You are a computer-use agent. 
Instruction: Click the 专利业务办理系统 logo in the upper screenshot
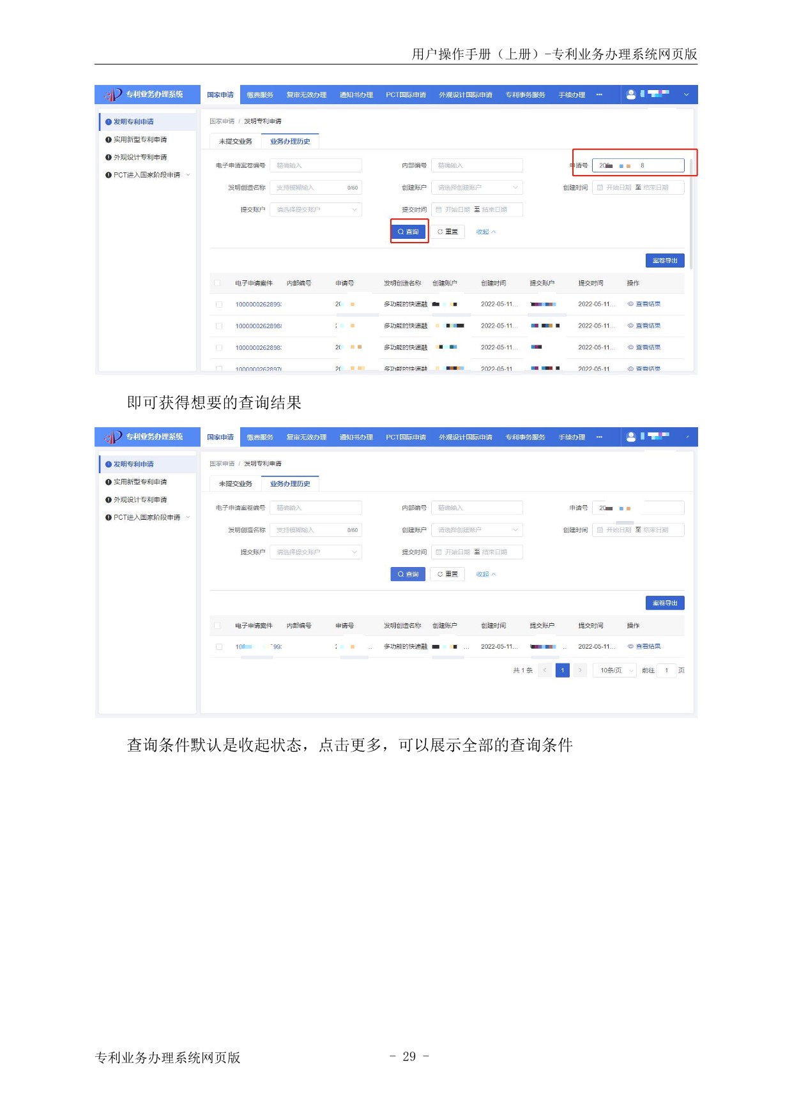[144, 95]
